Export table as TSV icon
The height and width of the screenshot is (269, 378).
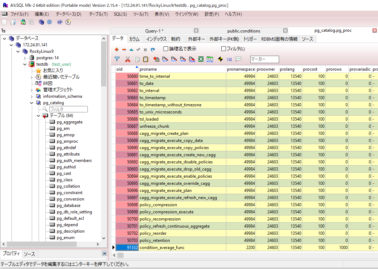(174, 59)
